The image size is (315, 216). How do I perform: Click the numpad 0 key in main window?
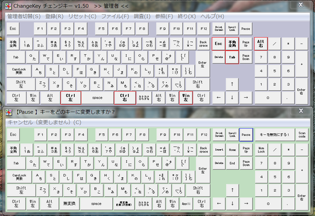click(267, 98)
